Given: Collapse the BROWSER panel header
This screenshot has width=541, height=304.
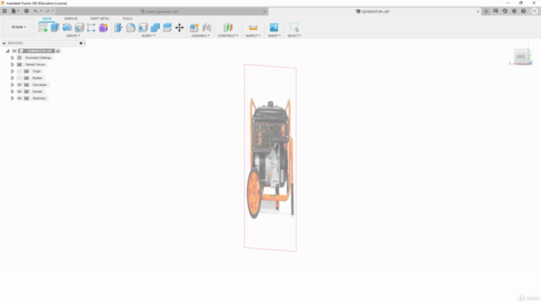Looking at the screenshot, I should (x=4, y=43).
